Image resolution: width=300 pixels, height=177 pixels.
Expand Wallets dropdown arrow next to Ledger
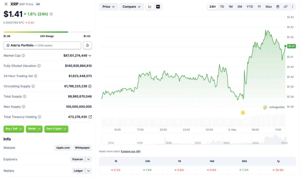(88, 171)
